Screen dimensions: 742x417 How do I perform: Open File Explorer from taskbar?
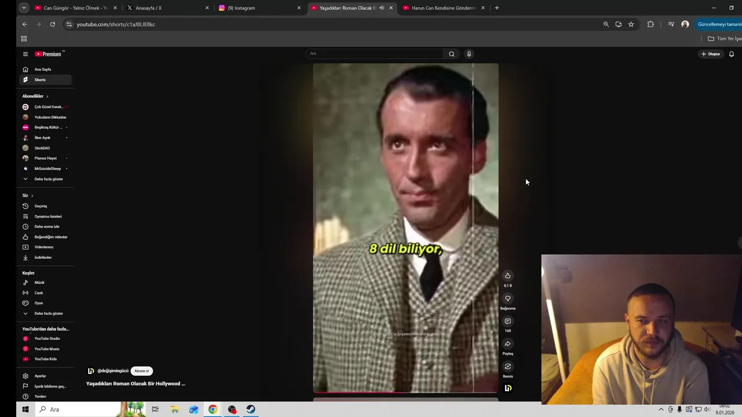174,409
